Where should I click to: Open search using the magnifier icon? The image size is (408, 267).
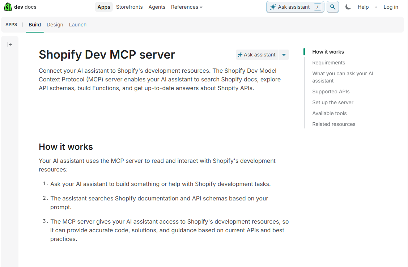(332, 7)
